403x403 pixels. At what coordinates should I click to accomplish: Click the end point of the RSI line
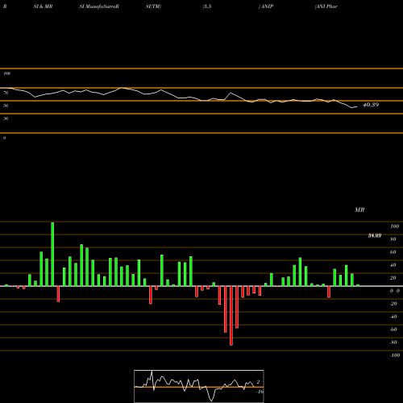coord(357,107)
